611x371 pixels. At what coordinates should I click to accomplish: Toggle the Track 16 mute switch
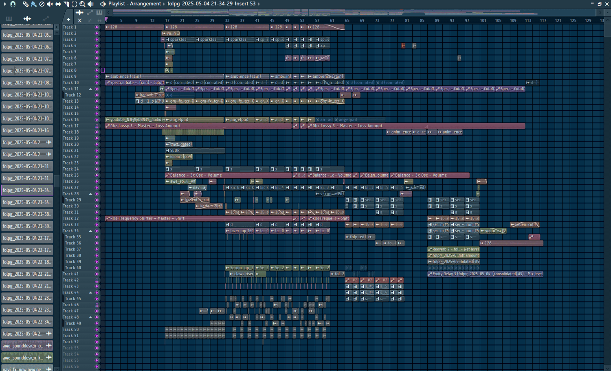click(97, 120)
